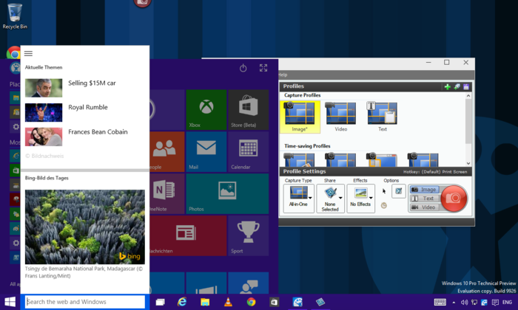The image size is (518, 310).
Task: Open the touch keyboard tray icon
Action: (x=440, y=302)
